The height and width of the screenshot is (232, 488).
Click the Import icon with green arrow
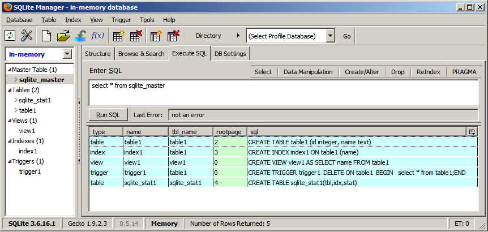tap(80, 36)
